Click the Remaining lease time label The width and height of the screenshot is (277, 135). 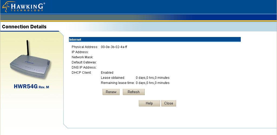tap(118, 83)
